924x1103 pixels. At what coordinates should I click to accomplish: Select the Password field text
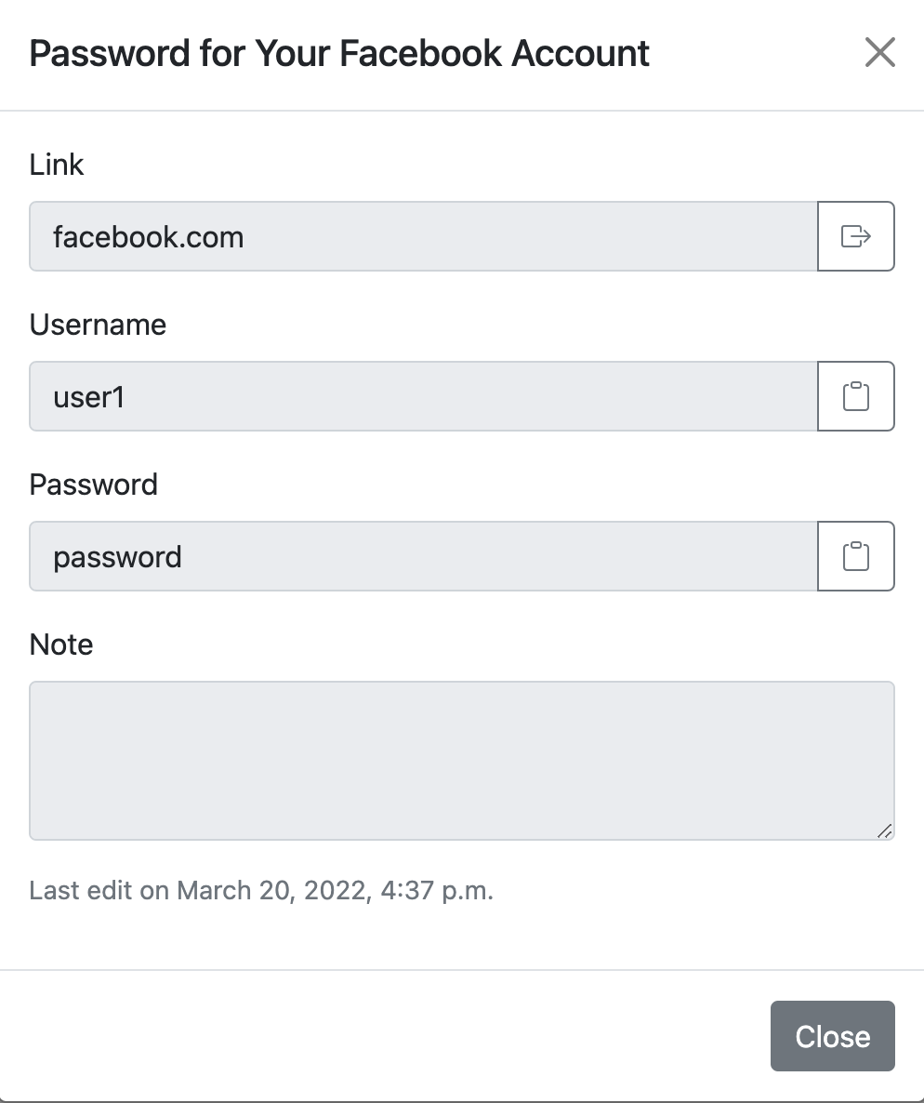point(423,556)
